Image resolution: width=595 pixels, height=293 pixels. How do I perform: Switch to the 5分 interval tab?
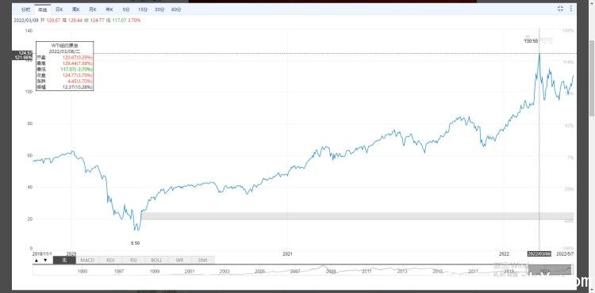[x=126, y=10]
